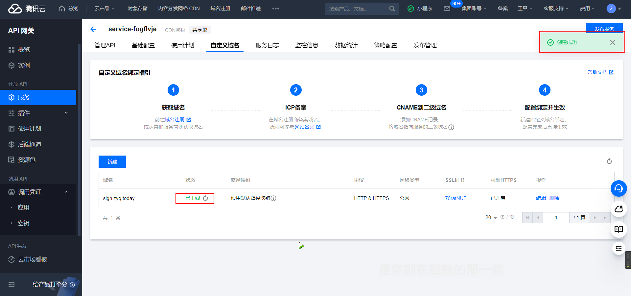
Task: Click the 小程序 mini program icon
Action: click(410, 9)
